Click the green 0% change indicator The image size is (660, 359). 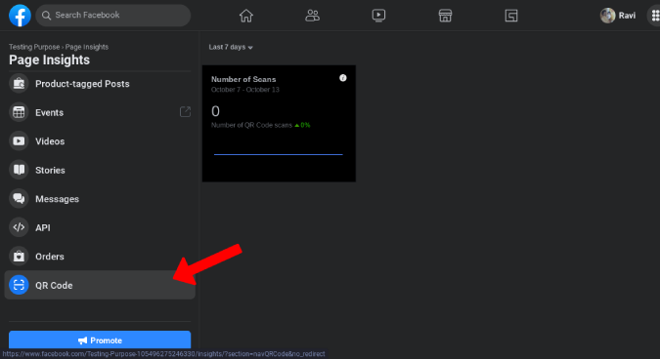click(303, 125)
